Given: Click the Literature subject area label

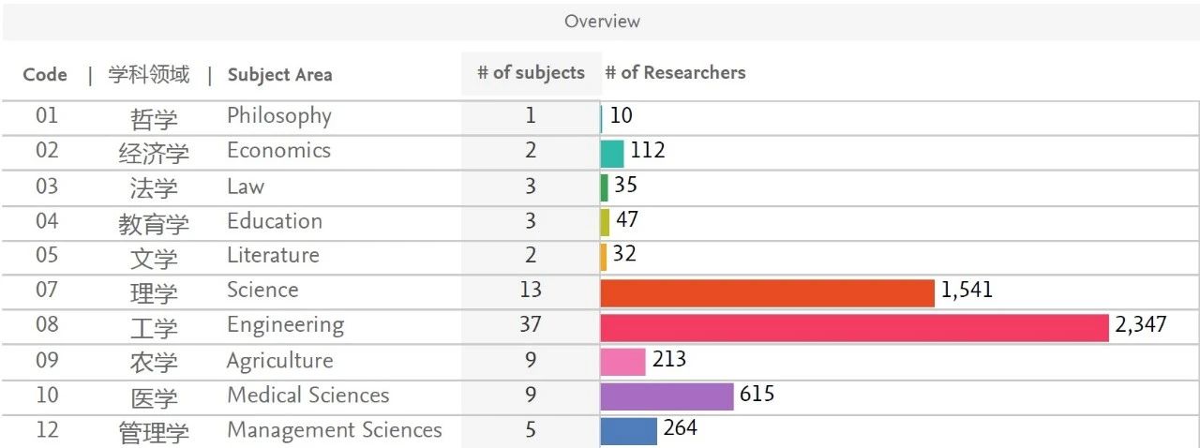Looking at the screenshot, I should coord(273,256).
